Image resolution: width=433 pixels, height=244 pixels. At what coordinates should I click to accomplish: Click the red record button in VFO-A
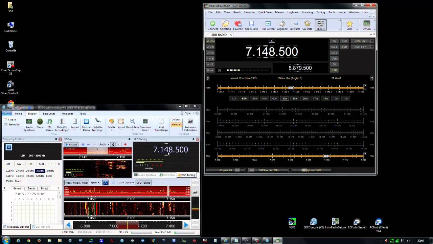[x=125, y=144]
